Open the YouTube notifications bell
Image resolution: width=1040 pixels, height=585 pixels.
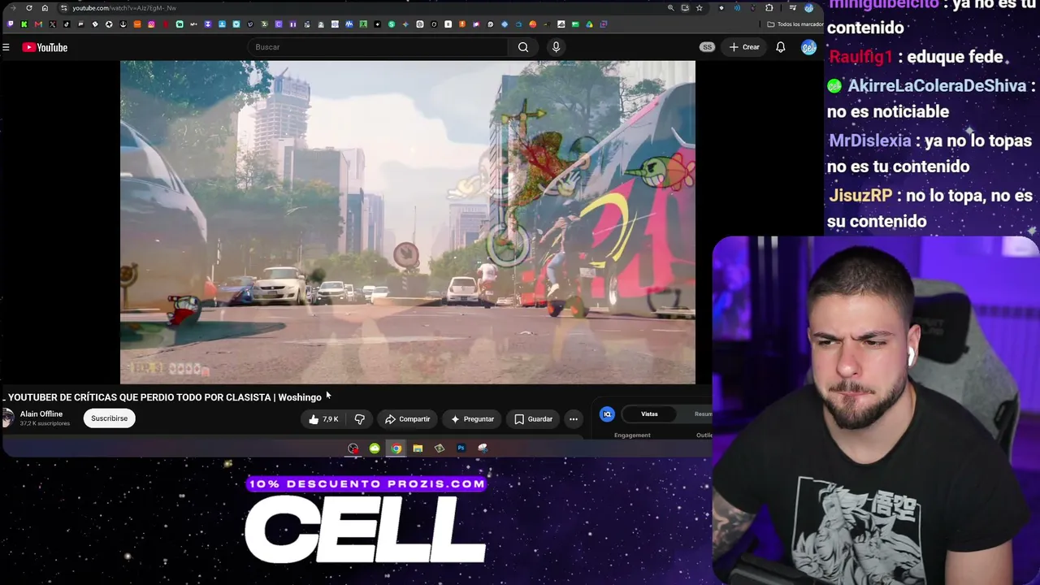coord(780,47)
